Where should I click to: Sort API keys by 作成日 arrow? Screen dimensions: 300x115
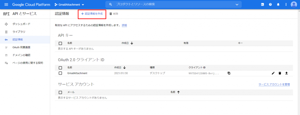click(132, 43)
